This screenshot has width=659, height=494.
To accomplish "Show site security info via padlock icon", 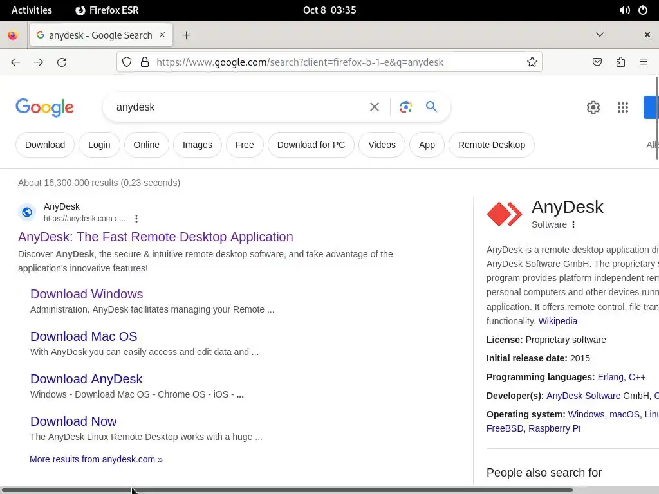I will 145,62.
